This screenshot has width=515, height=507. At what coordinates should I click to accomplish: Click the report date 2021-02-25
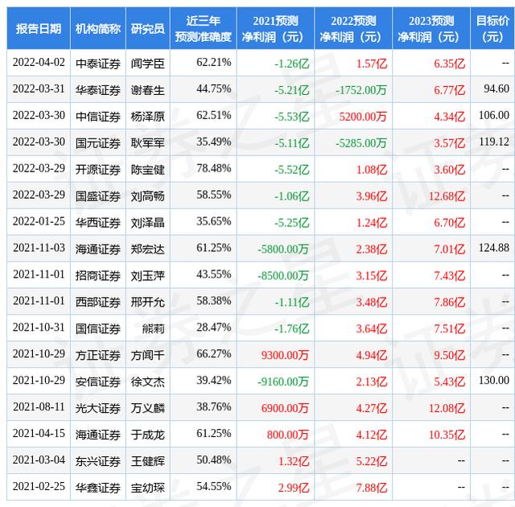(x=39, y=486)
